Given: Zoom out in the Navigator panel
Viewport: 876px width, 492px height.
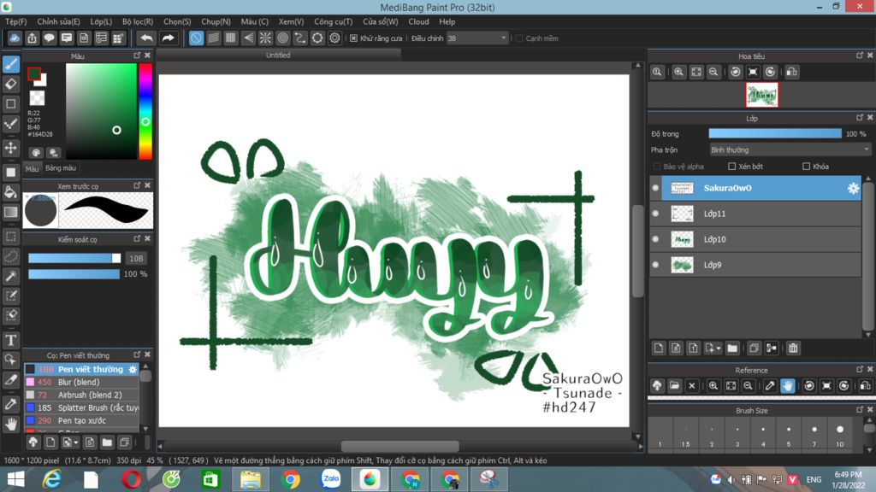Looking at the screenshot, I should click(x=713, y=72).
